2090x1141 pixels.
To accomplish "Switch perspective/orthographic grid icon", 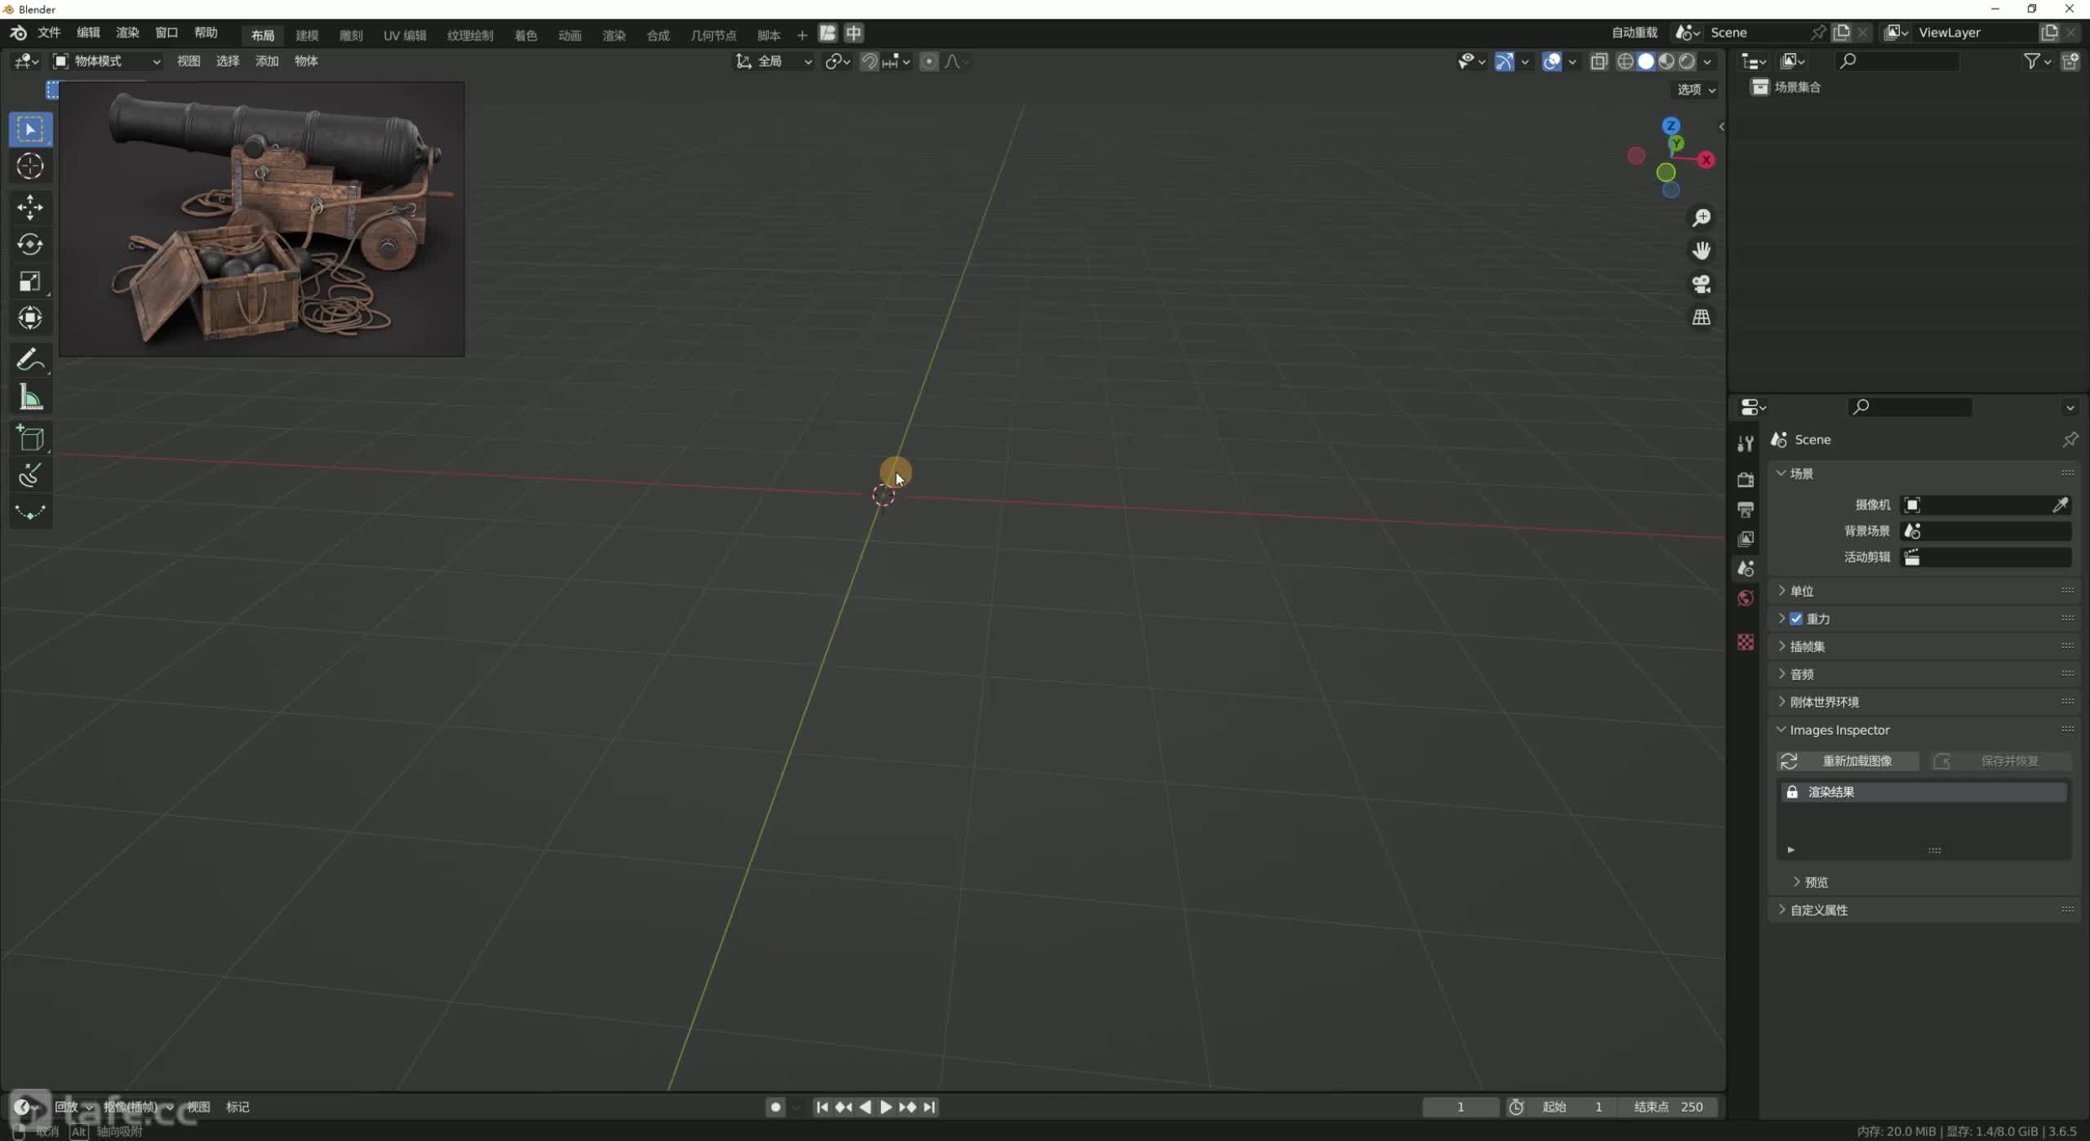I will coord(1701,317).
